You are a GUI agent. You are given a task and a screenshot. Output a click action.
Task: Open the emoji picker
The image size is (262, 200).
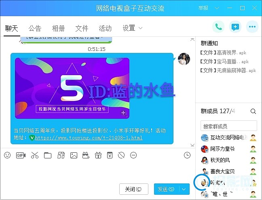[x=7, y=155]
